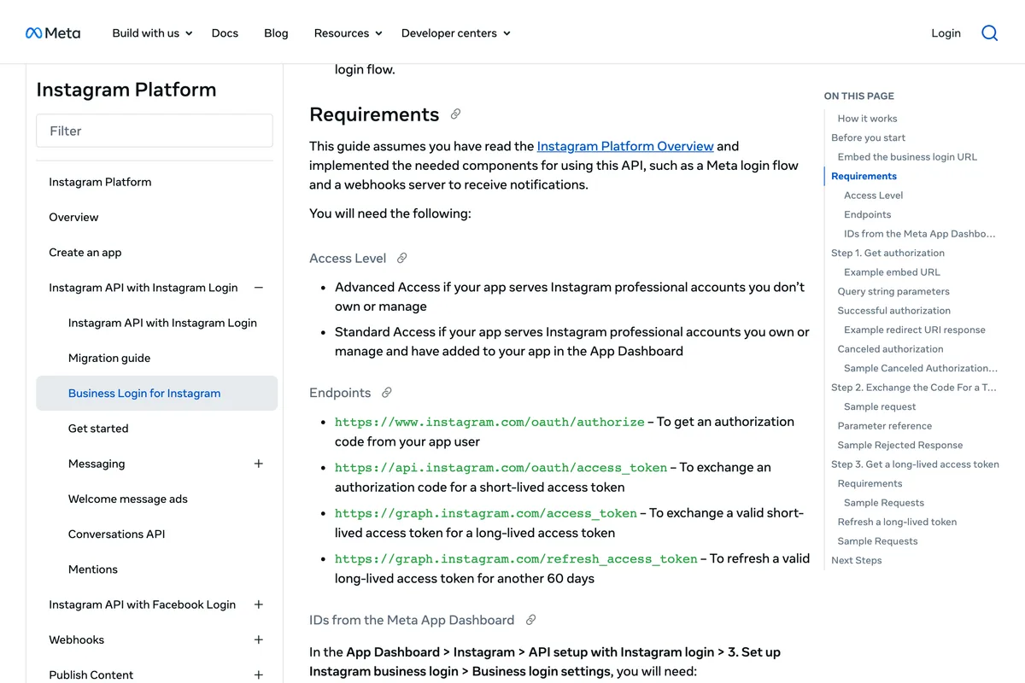Viewport: 1025px width, 683px height.
Task: Copy anchor link next to Endpoints heading
Action: [x=387, y=393]
